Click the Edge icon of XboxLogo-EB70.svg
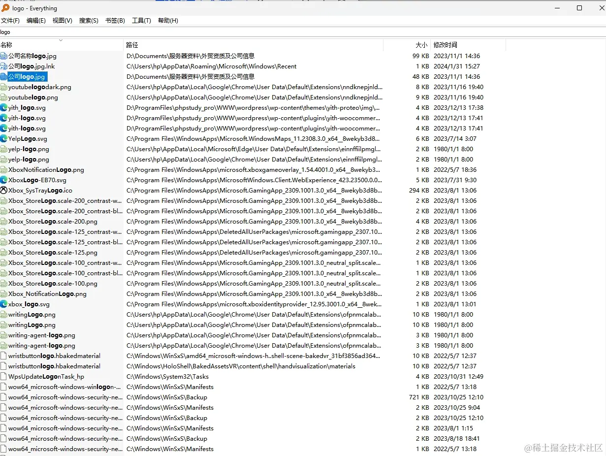The width and height of the screenshot is (606, 456). point(4,180)
